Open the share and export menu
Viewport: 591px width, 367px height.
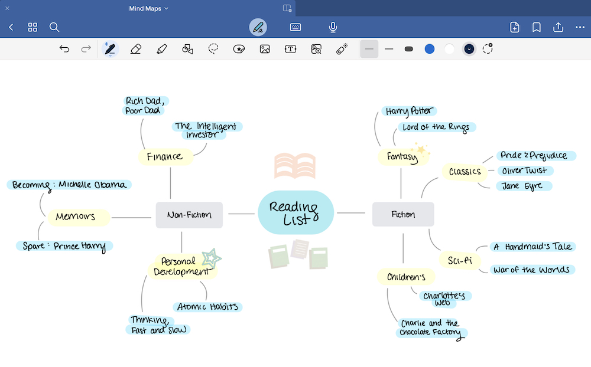coord(558,27)
